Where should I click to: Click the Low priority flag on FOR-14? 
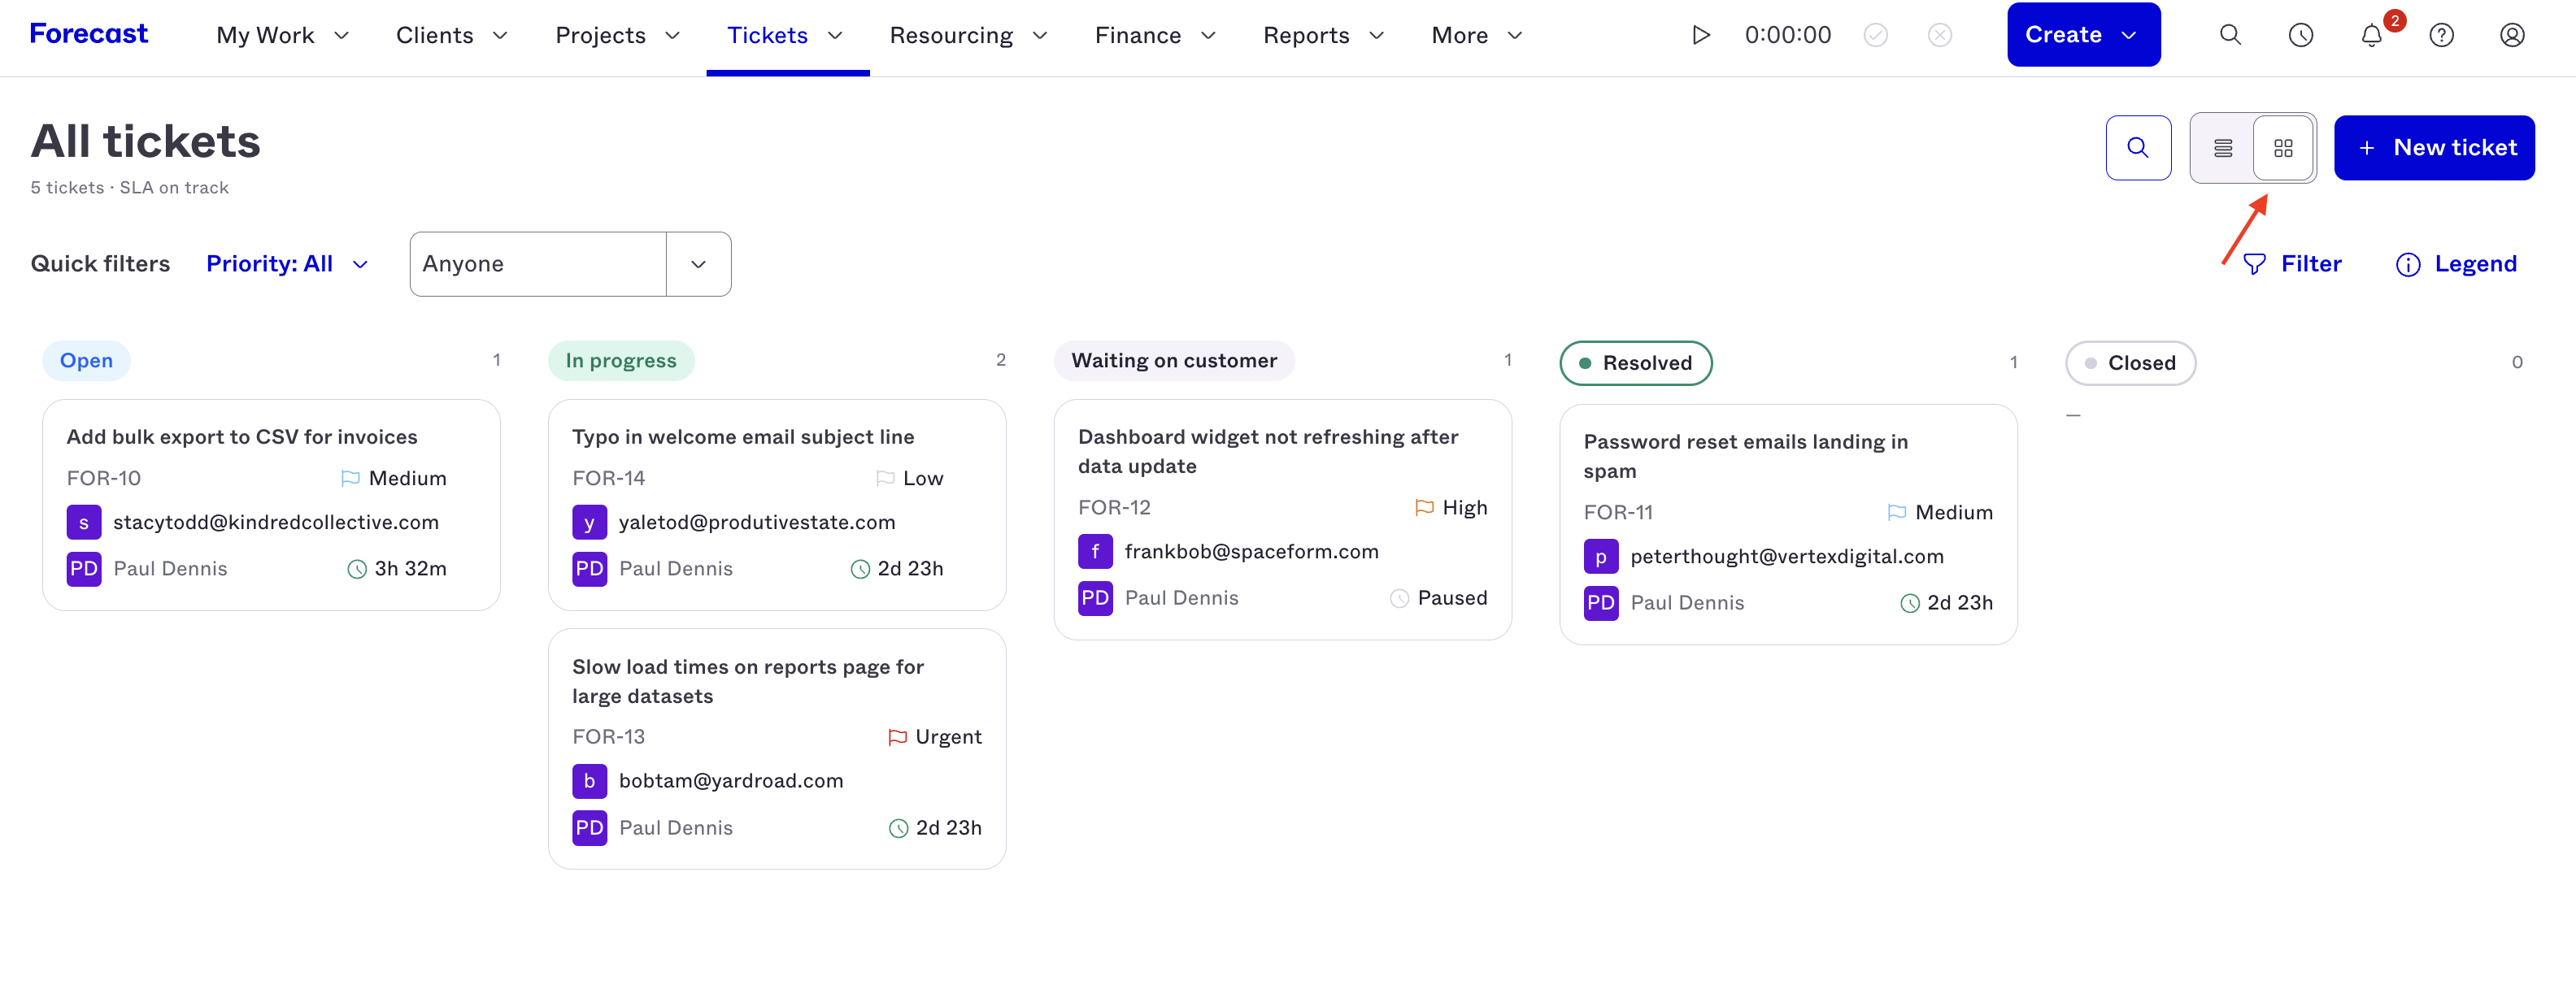coord(885,479)
